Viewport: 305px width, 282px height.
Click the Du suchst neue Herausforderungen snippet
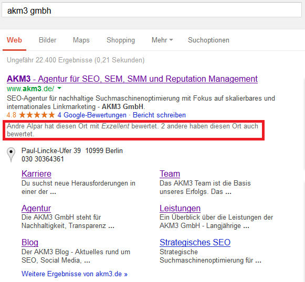tap(78, 188)
